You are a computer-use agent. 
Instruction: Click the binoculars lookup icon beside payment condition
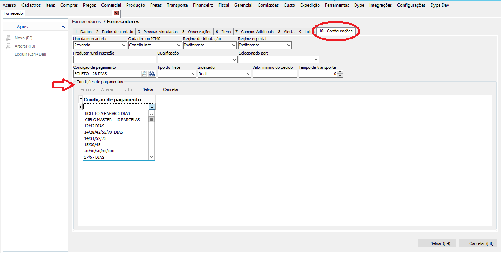click(x=152, y=74)
